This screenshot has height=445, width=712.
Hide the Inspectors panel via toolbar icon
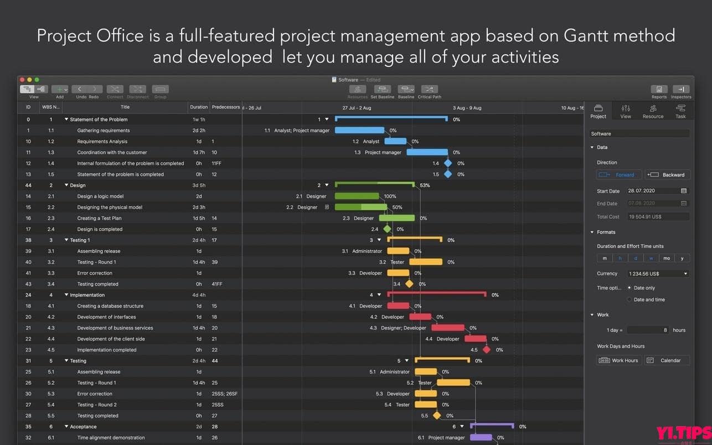[x=681, y=89]
